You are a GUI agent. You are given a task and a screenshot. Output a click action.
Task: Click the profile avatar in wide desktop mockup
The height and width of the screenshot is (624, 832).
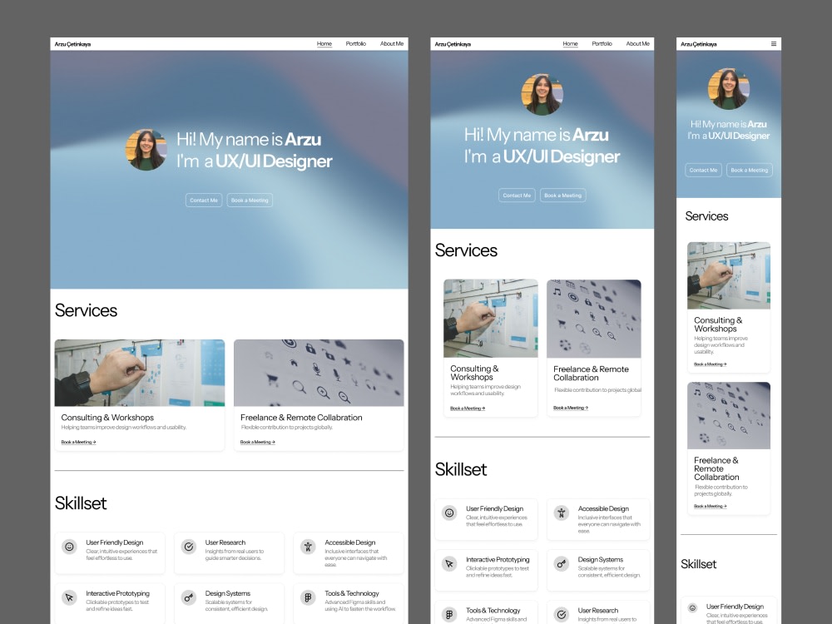pyautogui.click(x=146, y=149)
